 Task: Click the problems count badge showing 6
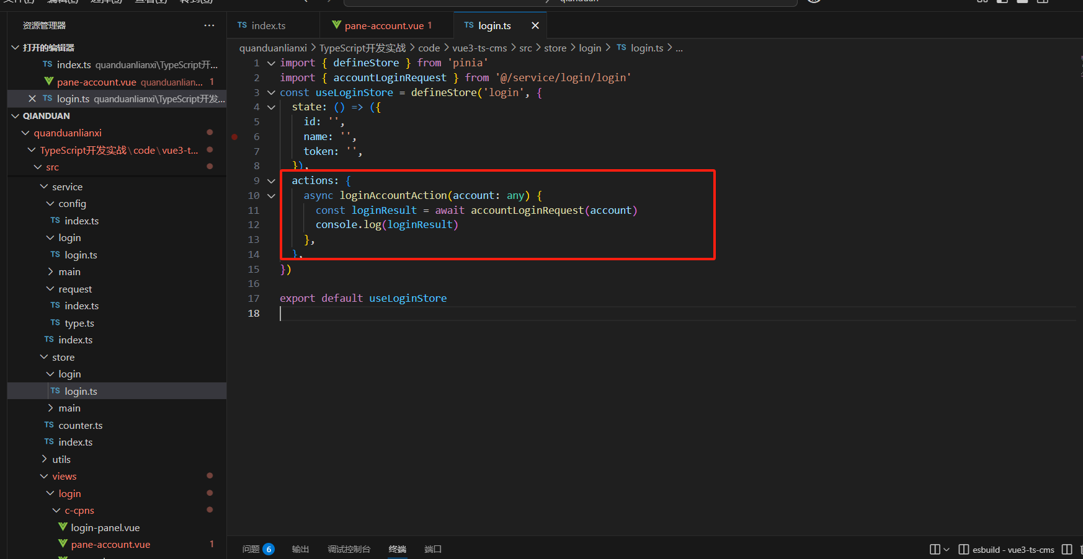[269, 549]
